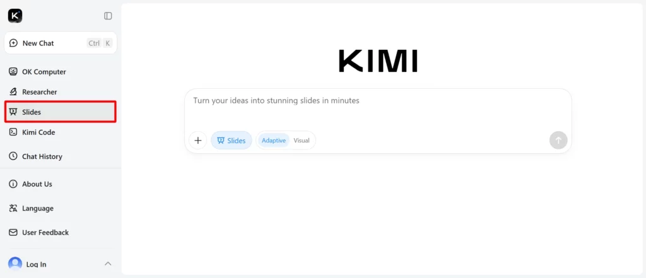
Task: Click the User Feedback envelope icon
Action: click(x=13, y=232)
